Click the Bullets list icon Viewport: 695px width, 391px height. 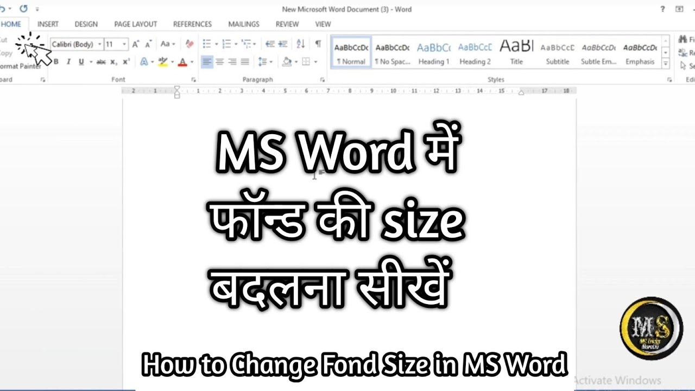click(207, 44)
